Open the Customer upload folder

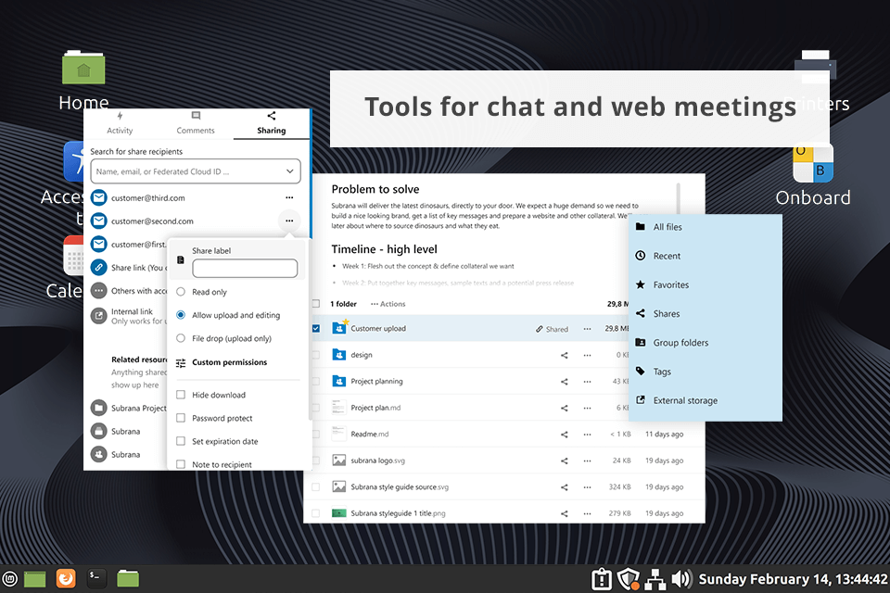(378, 329)
